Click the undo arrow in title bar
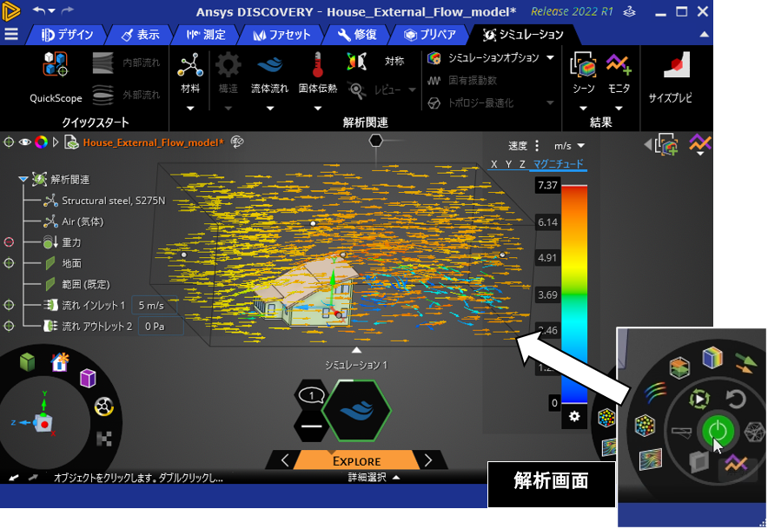 [x=39, y=10]
